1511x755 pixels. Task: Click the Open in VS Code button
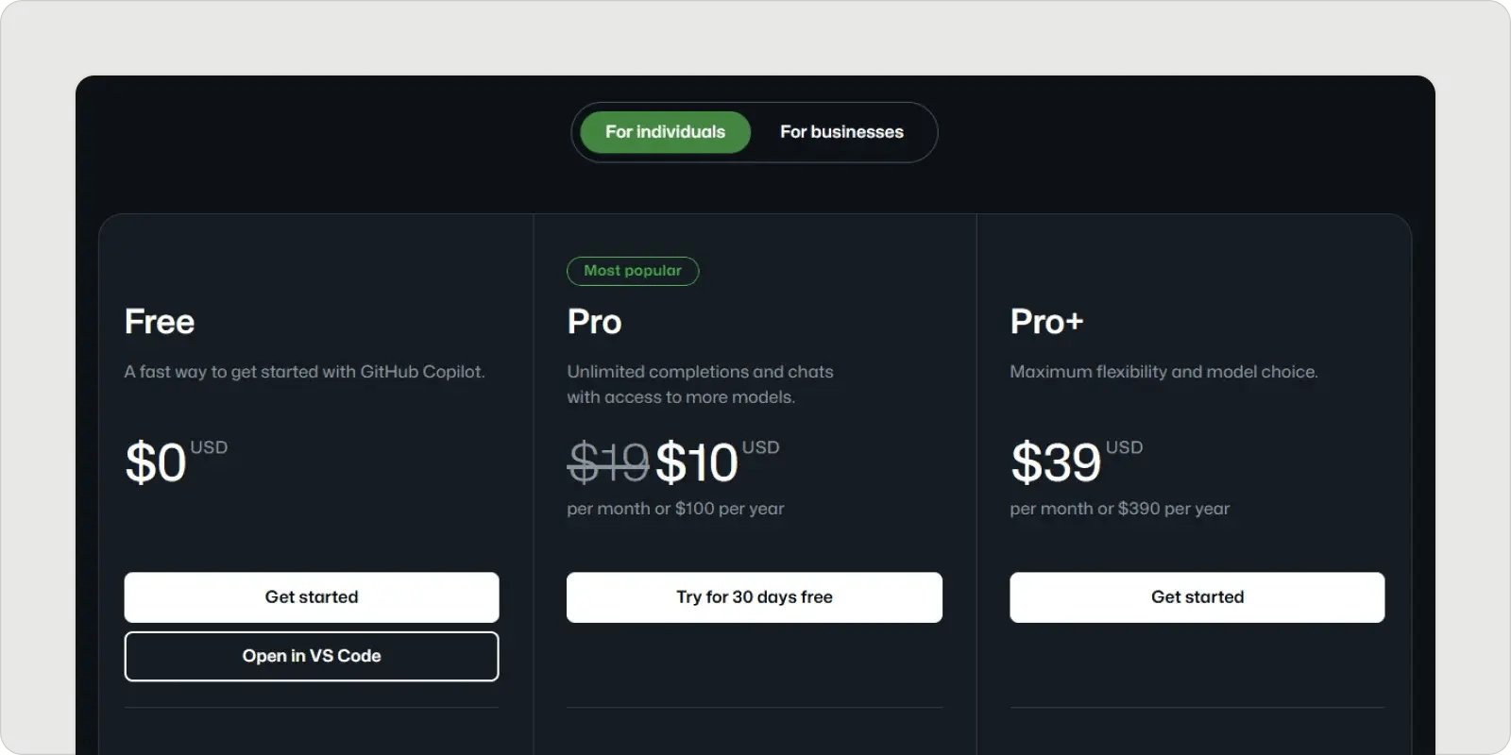tap(312, 656)
